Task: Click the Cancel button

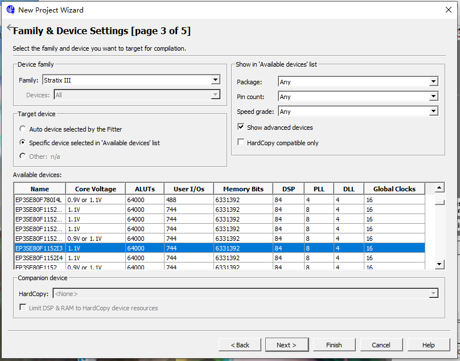Action: (x=381, y=345)
